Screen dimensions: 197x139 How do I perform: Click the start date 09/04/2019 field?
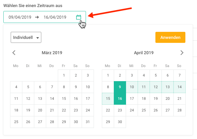20,17
